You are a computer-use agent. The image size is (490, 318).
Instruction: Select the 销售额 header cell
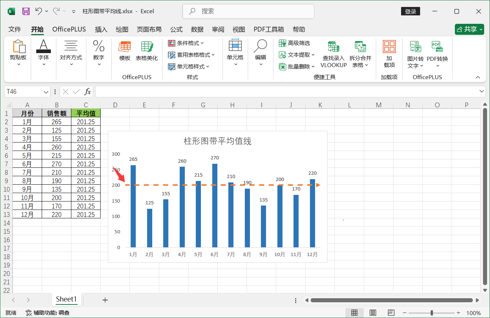pyautogui.click(x=57, y=113)
